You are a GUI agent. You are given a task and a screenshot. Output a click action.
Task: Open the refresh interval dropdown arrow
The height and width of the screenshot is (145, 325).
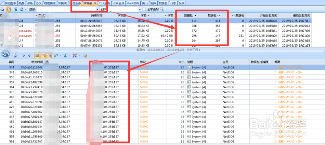tap(25, 9)
